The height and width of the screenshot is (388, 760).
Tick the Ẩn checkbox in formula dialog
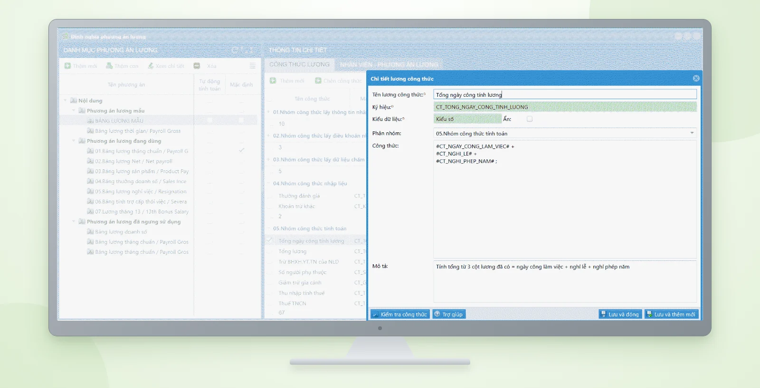coord(530,119)
